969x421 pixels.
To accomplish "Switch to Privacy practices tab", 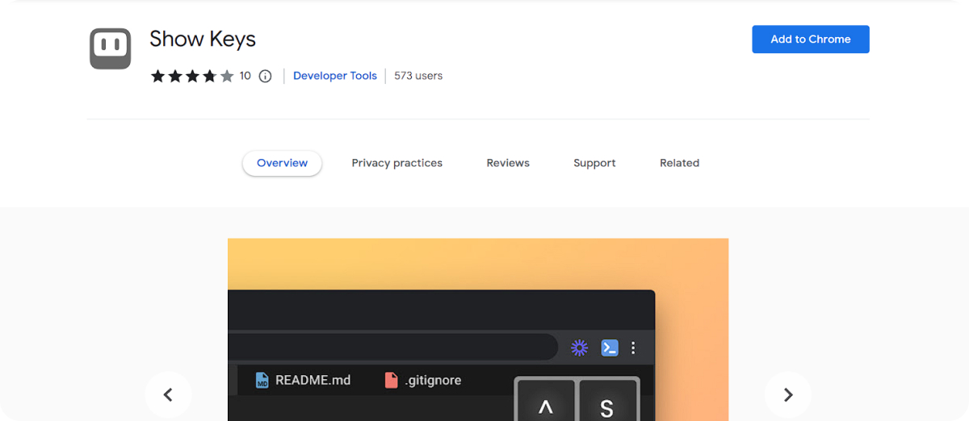I will pos(397,163).
